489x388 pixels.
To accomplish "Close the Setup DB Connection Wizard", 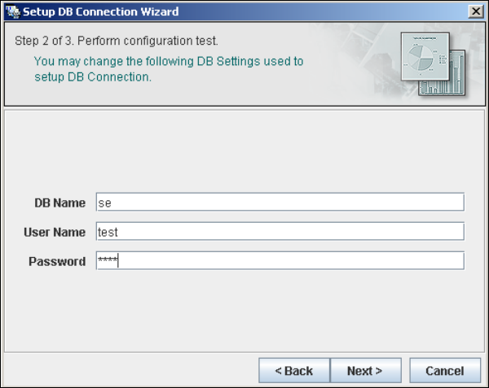I will 476,11.
